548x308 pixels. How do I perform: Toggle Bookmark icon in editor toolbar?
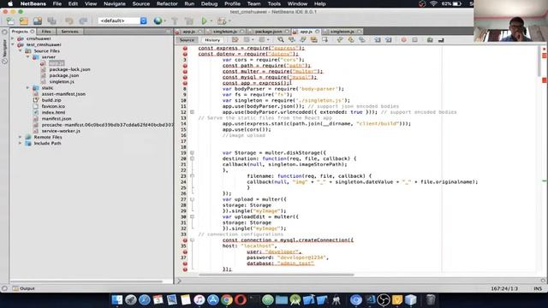click(362, 40)
